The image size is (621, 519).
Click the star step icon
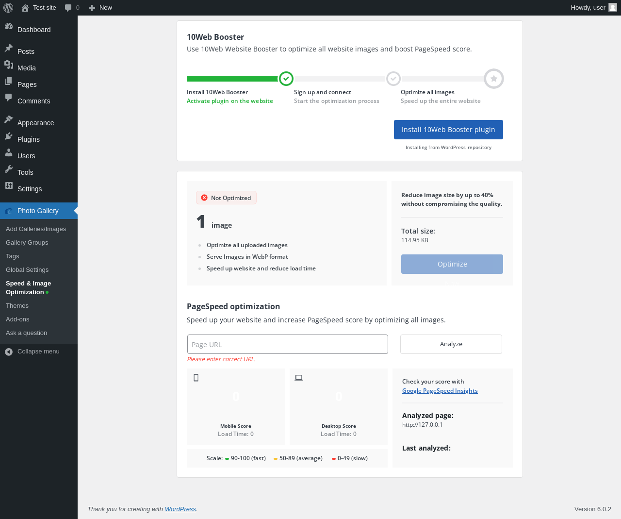494,79
